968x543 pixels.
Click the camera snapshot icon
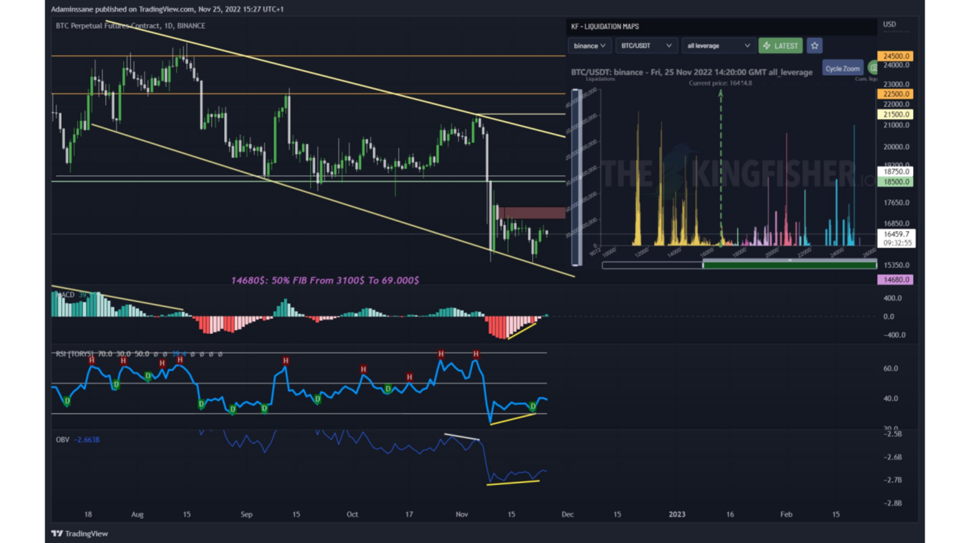(x=873, y=68)
